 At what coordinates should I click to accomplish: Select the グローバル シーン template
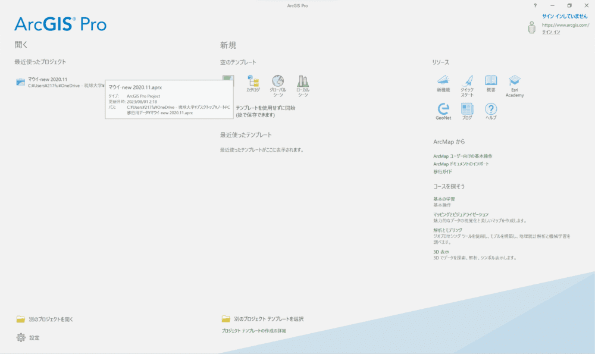pos(278,86)
